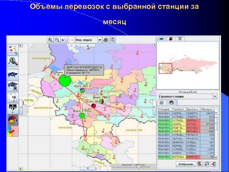Pan map left with the left arrow
The height and width of the screenshot is (172, 229).
tap(21, 107)
